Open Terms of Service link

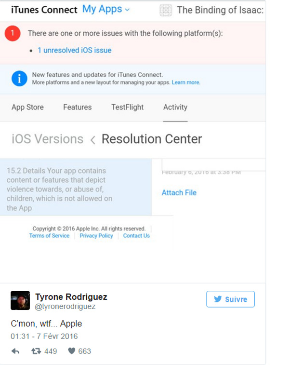(49, 236)
